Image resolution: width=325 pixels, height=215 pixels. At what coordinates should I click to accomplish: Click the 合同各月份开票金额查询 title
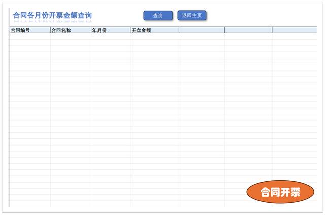[x=52, y=15]
